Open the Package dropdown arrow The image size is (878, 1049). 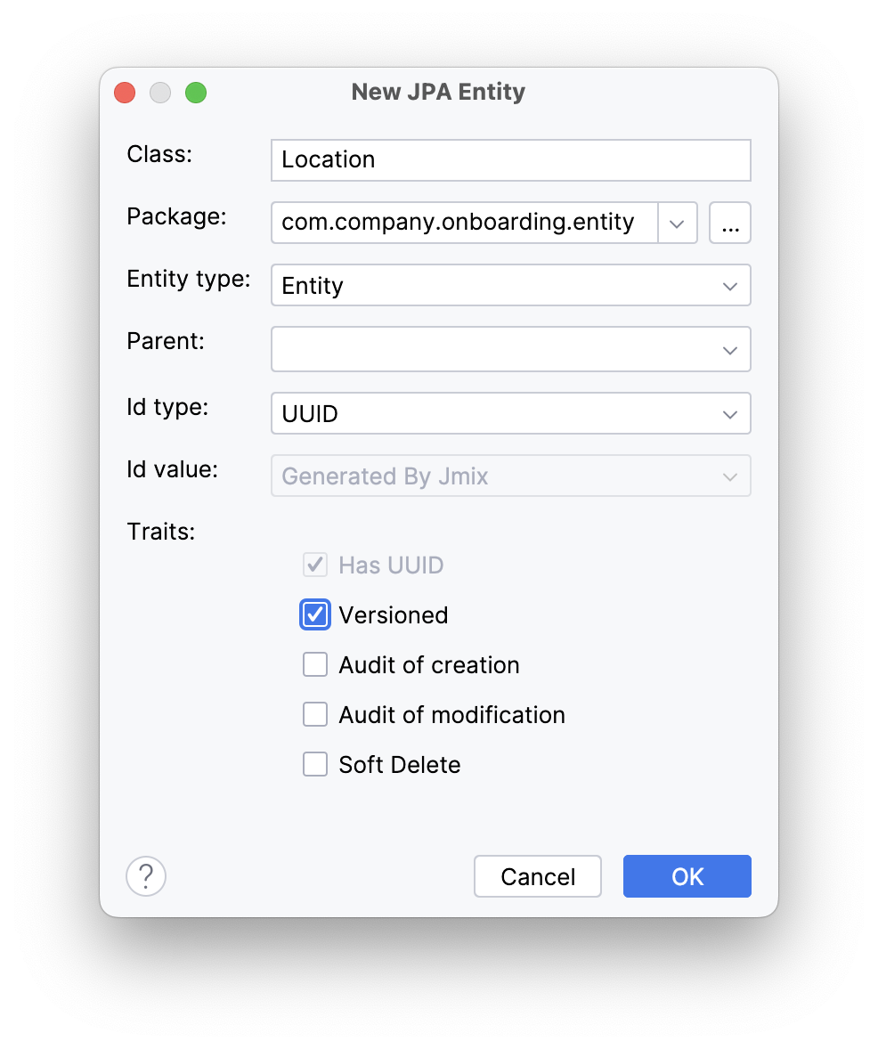(677, 223)
